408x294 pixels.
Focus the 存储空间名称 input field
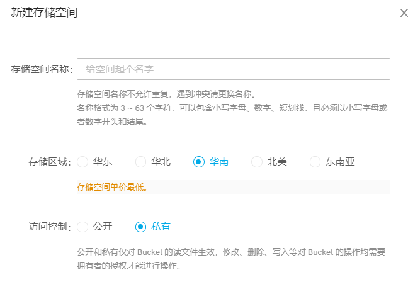234,69
